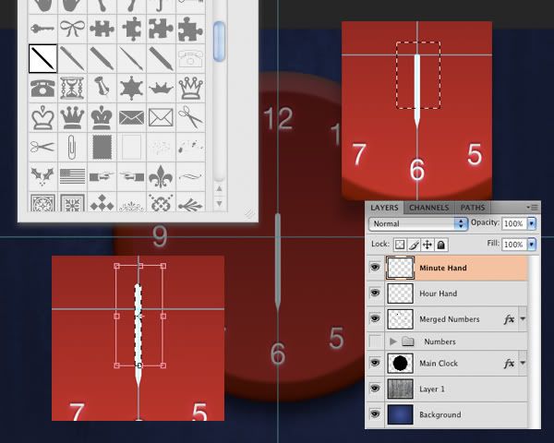
Task: Toggle lock transparent pixels
Action: click(400, 245)
